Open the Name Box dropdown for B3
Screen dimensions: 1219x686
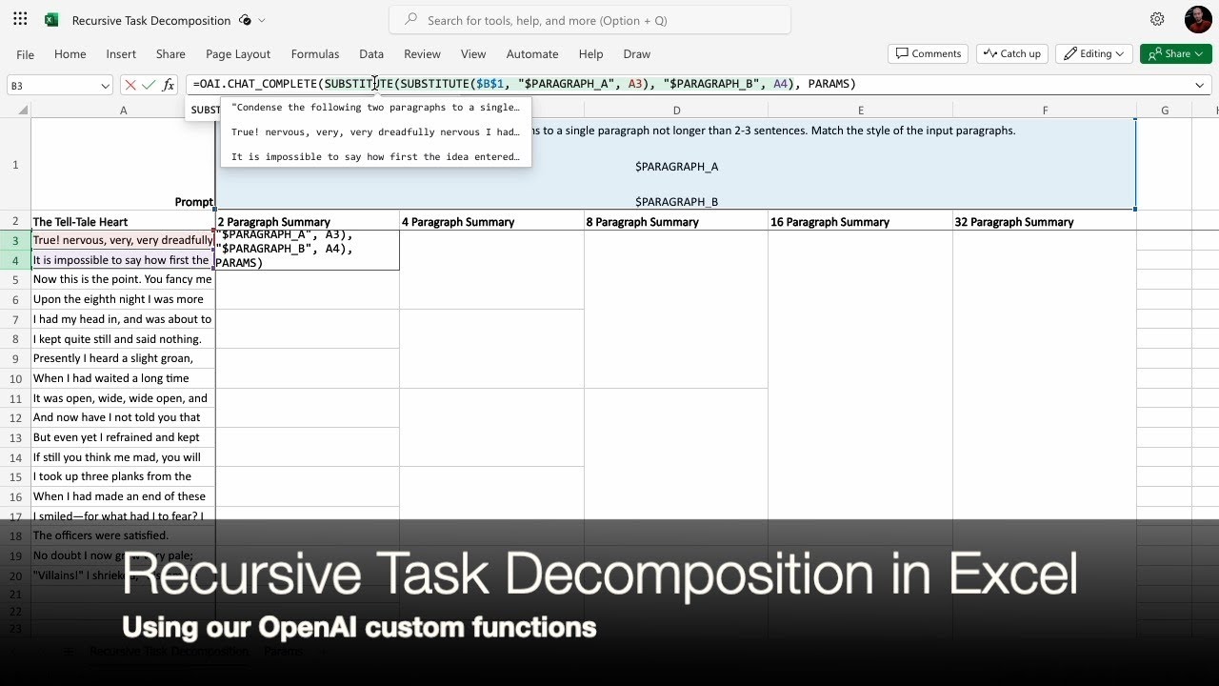[x=105, y=86]
